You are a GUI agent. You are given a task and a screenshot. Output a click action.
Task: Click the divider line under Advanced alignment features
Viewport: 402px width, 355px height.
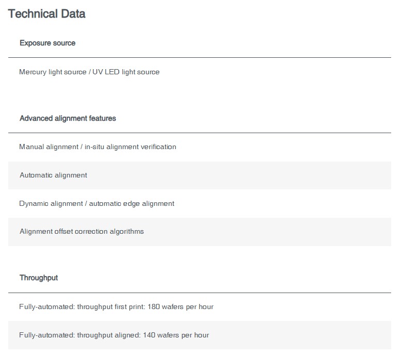click(x=199, y=133)
